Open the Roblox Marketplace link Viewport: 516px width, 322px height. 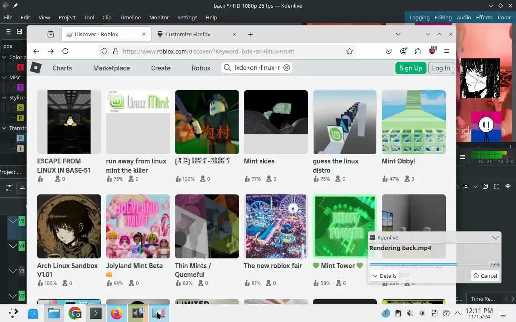(x=111, y=68)
